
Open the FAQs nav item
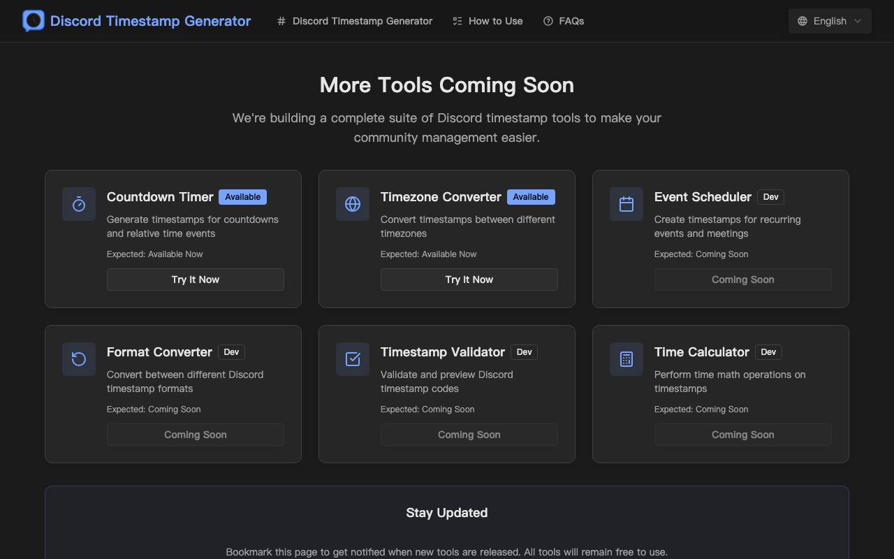tap(564, 21)
